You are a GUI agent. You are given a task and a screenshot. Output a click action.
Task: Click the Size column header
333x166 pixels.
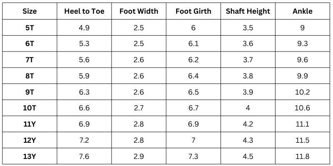coord(30,11)
